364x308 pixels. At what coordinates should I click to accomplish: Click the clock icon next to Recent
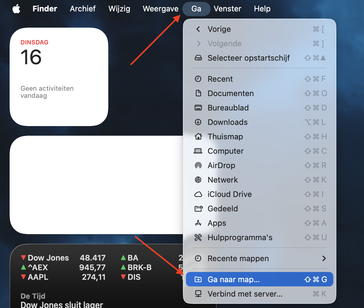coord(198,79)
